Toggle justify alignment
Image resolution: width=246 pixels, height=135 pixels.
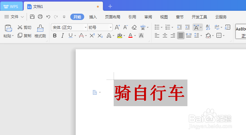[181, 35]
